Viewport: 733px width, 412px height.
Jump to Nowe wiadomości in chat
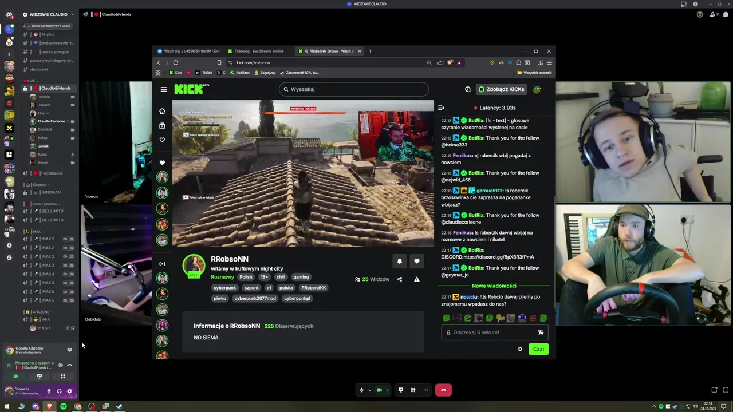coord(494,286)
